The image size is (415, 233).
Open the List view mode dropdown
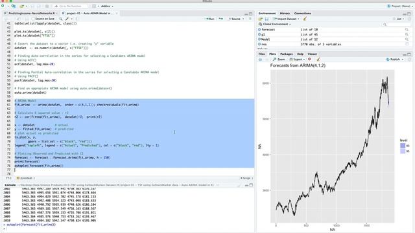398,19
